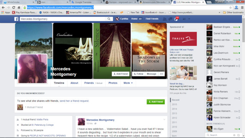Screen dimensions: 245x138
Task: Click the search magnifier in Facebook bar
Action: tap(109, 19)
